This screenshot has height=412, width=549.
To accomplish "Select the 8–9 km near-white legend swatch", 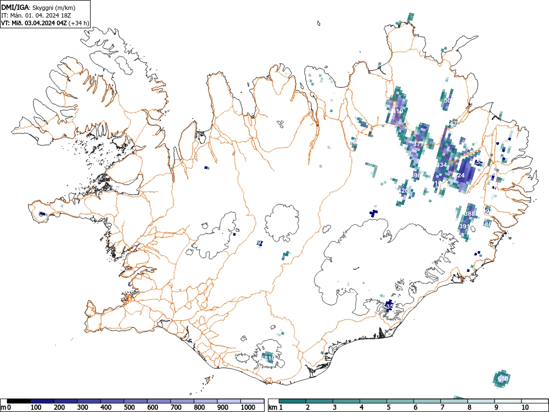I will [481, 401].
